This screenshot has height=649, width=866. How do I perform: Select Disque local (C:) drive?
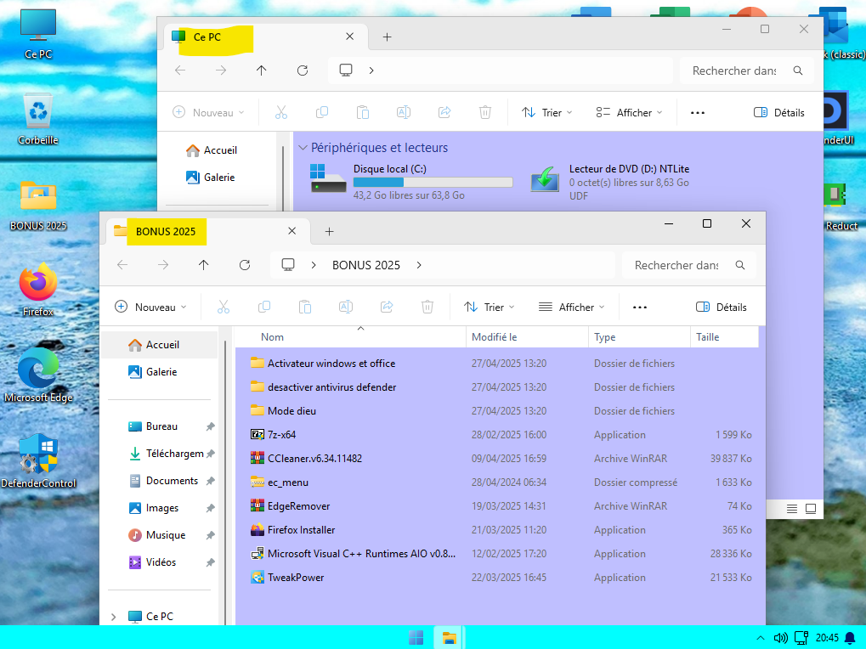411,182
